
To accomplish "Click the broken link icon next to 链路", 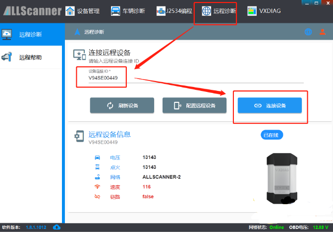I will tap(97, 196).
